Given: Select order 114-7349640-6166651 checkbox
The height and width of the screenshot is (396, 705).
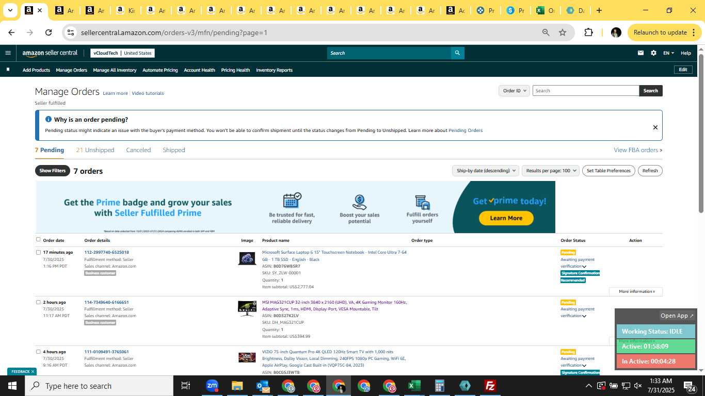Looking at the screenshot, I should 38,302.
